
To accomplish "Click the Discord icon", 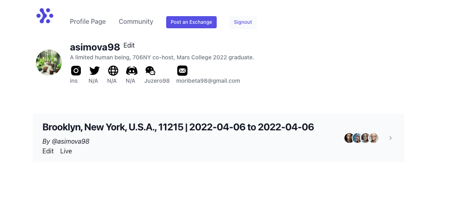I will pos(131,71).
